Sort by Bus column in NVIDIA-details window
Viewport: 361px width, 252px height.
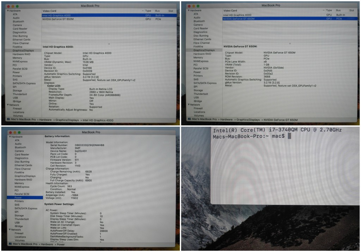click(338, 10)
